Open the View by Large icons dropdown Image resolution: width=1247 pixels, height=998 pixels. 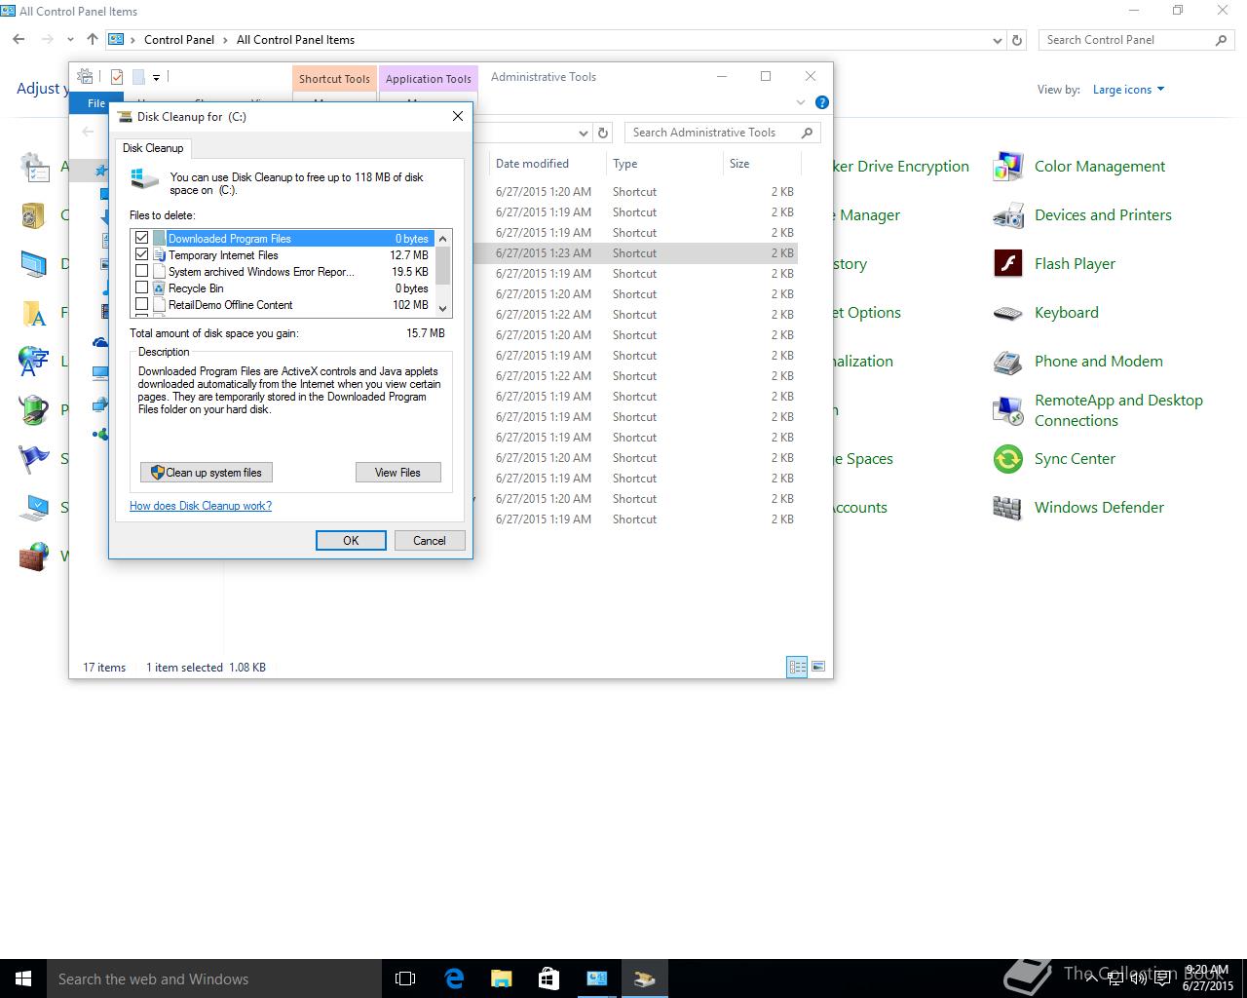(1128, 90)
